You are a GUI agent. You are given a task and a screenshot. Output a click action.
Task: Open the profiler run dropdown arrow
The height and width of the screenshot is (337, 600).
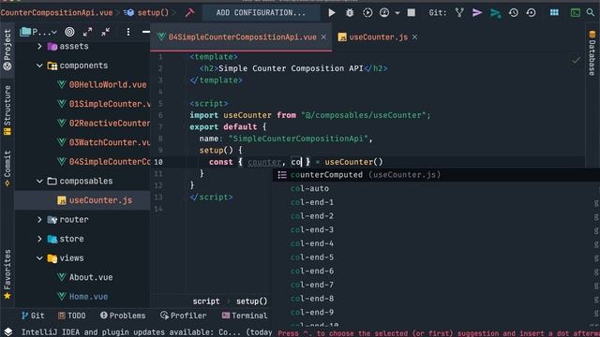click(397, 13)
